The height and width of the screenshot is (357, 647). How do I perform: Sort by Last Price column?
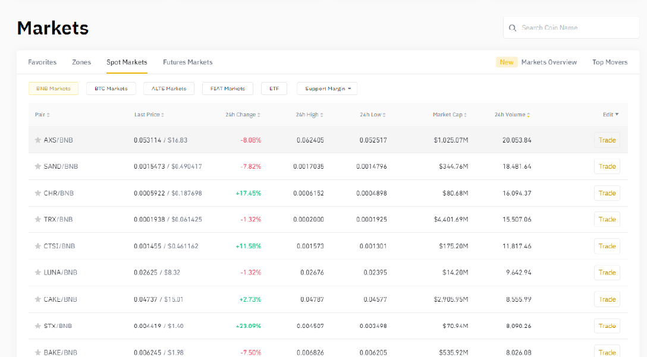149,115
